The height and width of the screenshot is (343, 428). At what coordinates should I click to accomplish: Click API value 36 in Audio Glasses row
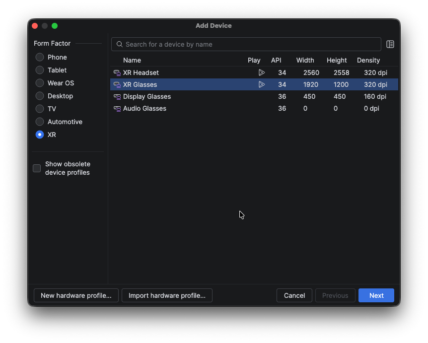click(282, 109)
